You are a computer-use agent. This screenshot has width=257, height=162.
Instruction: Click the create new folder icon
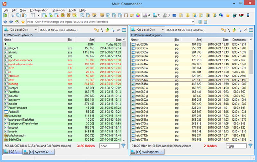point(75,15)
